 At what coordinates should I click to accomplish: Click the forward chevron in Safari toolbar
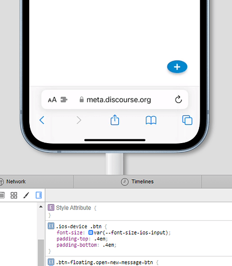pos(79,120)
